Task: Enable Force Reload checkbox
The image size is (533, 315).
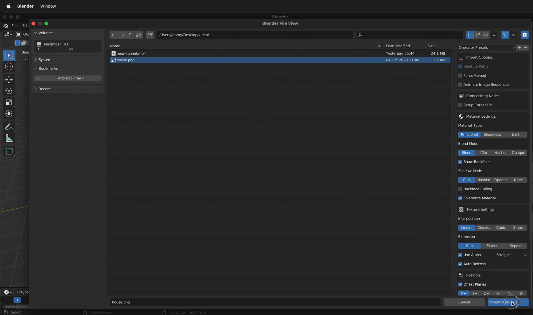Action: pyautogui.click(x=460, y=76)
